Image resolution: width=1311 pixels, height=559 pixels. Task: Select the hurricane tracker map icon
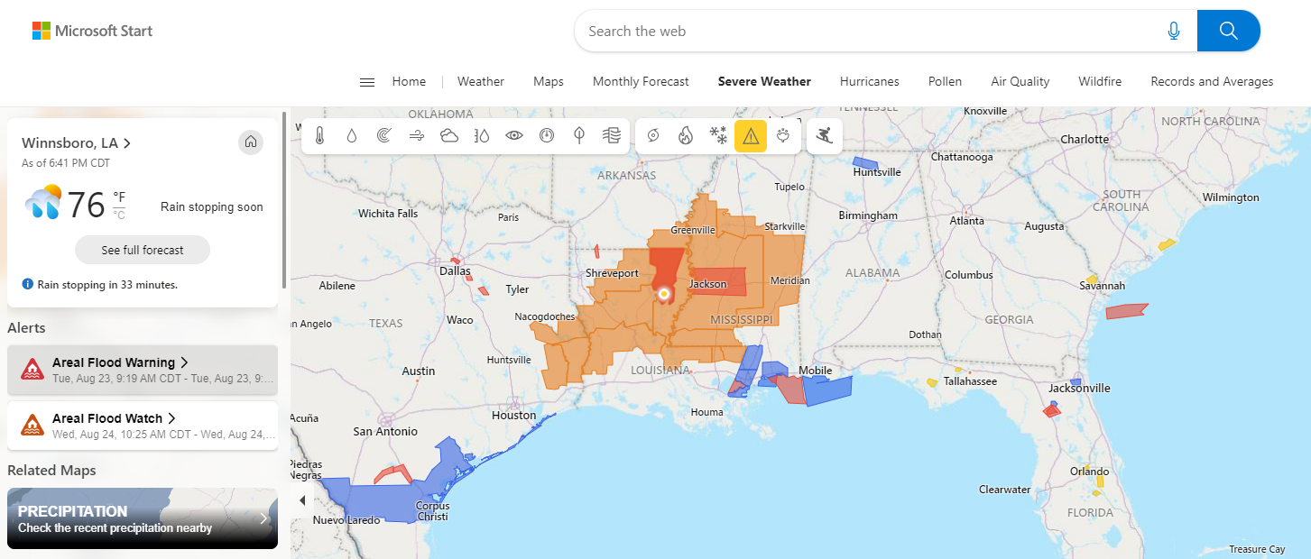click(654, 136)
